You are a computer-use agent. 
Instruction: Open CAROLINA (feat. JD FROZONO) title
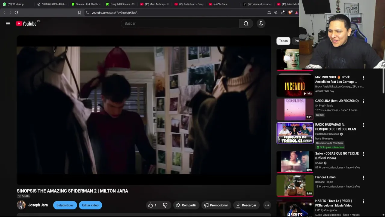337,101
